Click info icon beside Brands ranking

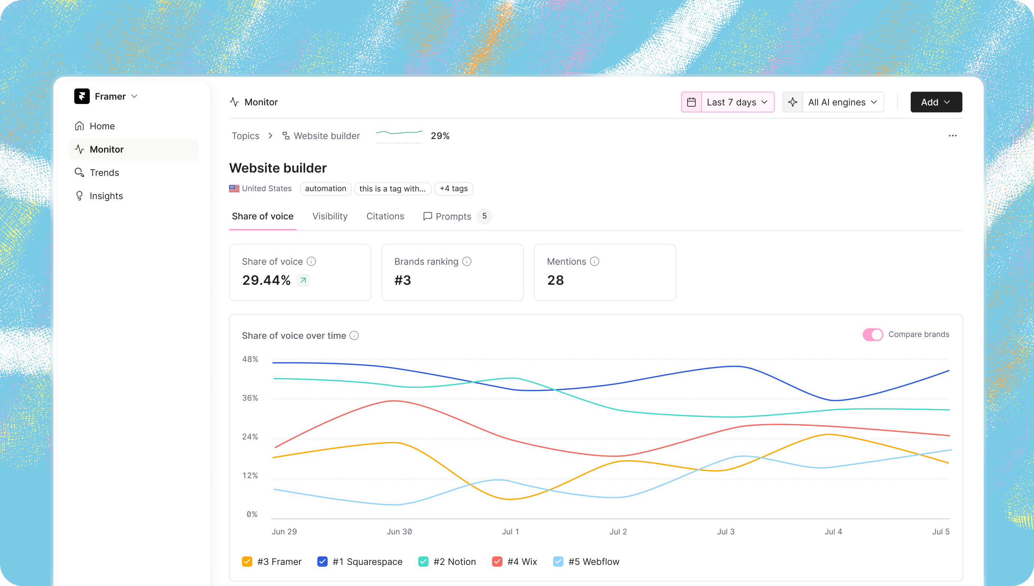(x=467, y=261)
